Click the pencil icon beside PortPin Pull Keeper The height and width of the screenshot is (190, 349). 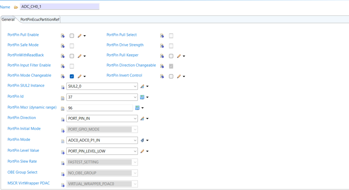179,56
